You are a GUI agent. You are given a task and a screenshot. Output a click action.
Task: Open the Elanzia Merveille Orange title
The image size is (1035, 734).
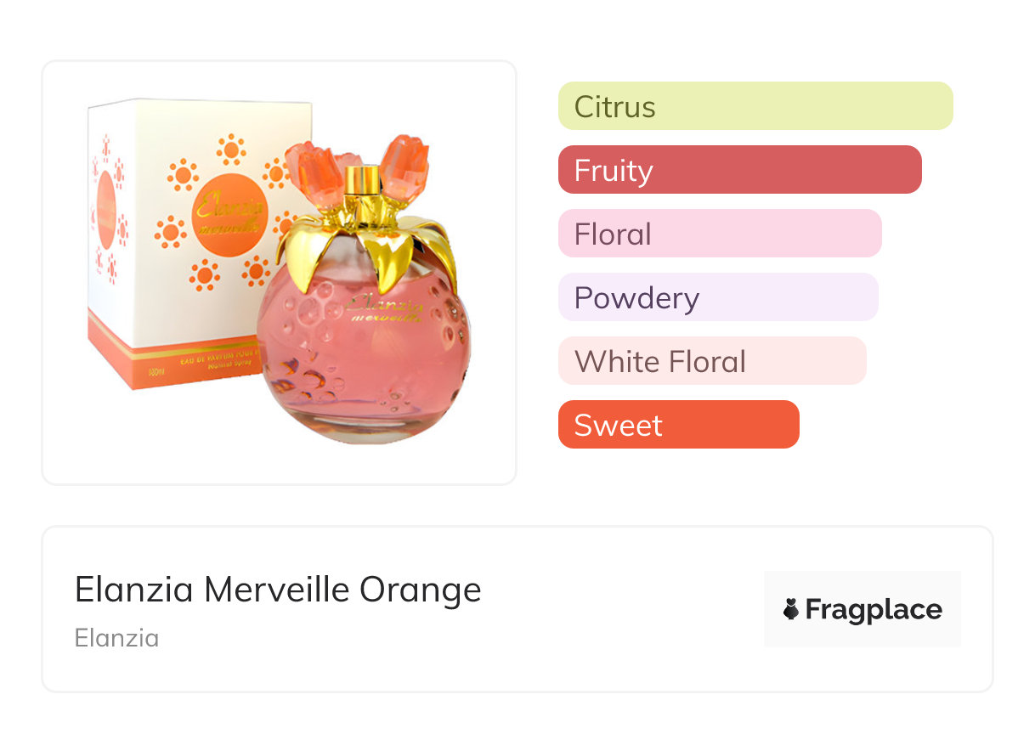(278, 590)
